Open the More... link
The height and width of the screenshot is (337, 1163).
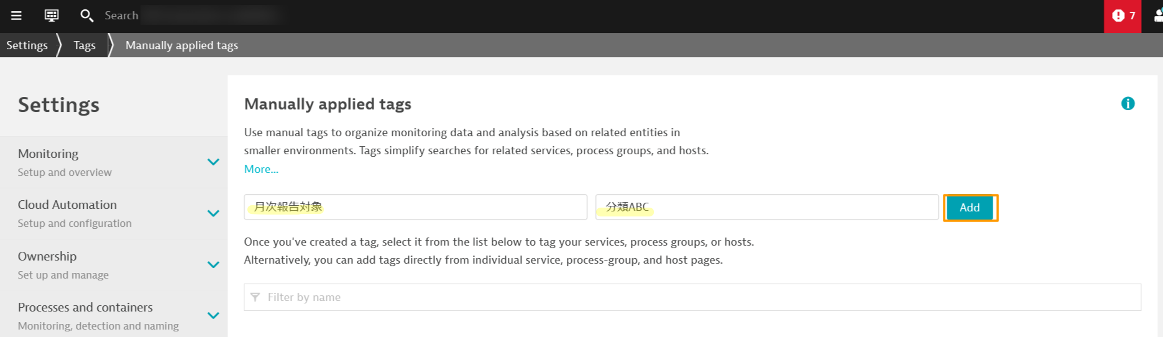coord(261,169)
